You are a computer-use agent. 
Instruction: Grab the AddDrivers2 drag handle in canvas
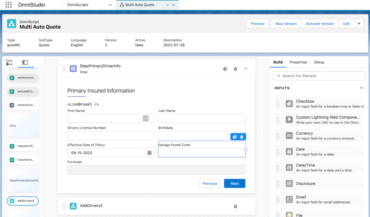[x=64, y=206]
